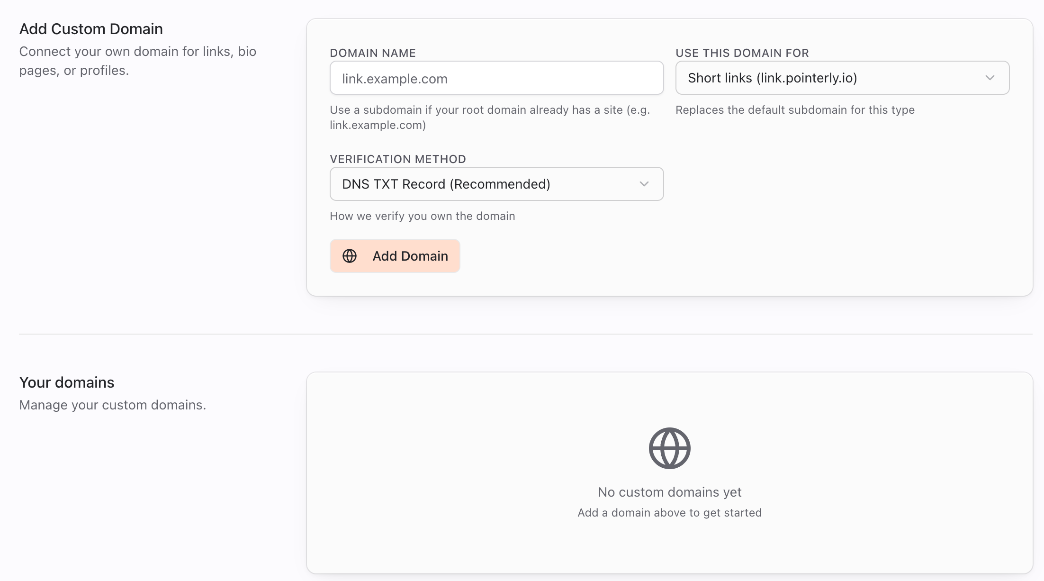Click the 'How we verify you own the domain' hint
This screenshot has width=1044, height=581.
coord(423,216)
